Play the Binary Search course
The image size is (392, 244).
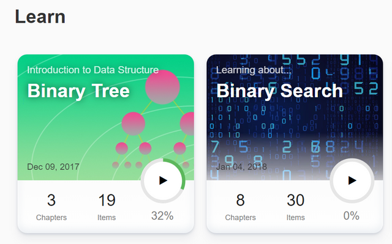pos(352,180)
